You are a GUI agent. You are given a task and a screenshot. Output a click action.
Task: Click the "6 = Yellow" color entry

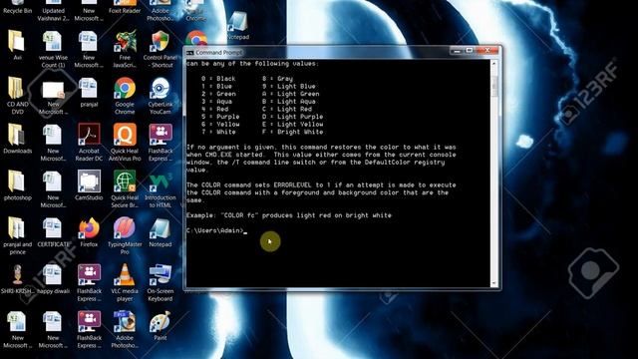point(220,124)
